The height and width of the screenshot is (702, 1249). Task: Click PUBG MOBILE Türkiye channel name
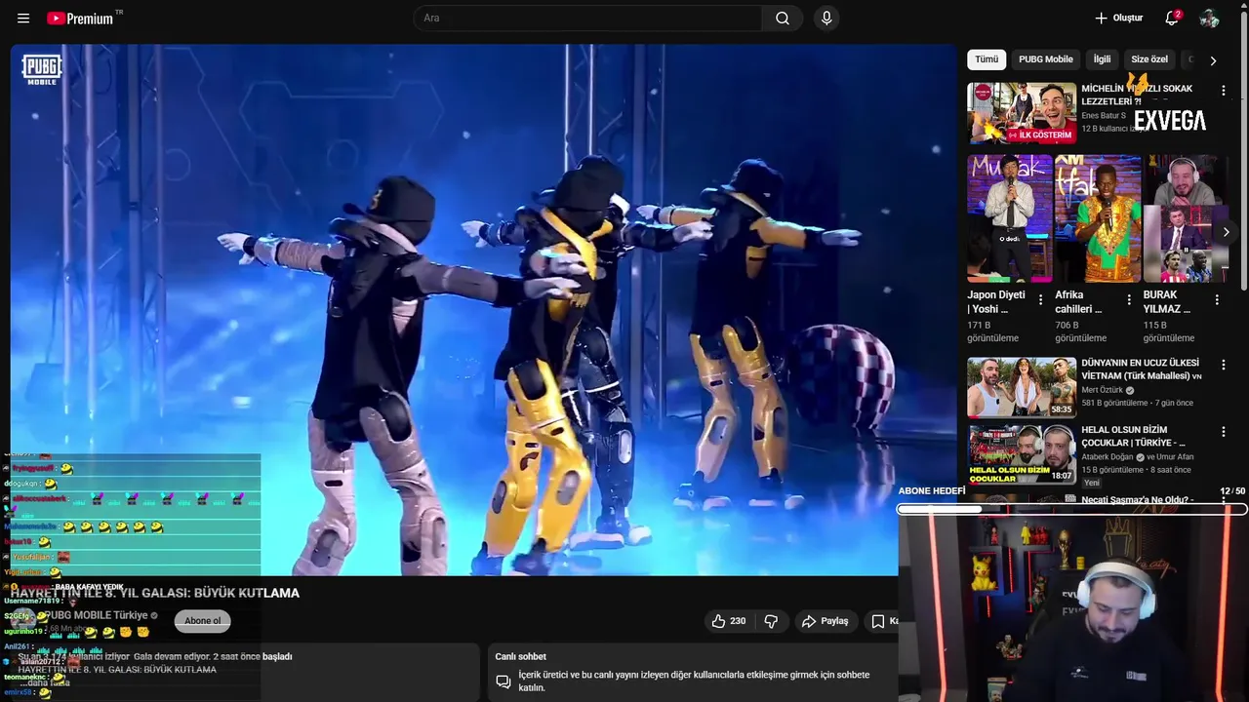pos(99,615)
